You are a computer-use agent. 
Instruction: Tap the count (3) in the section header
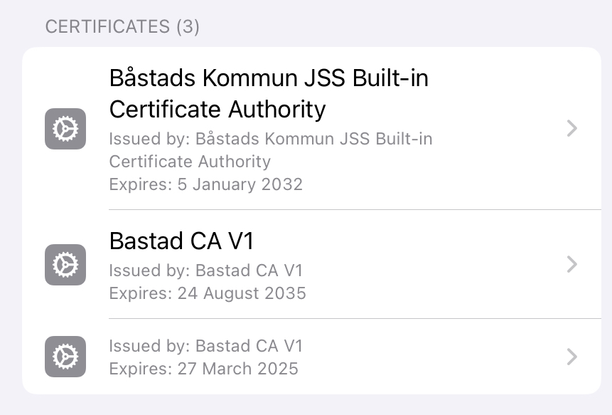pyautogui.click(x=188, y=27)
